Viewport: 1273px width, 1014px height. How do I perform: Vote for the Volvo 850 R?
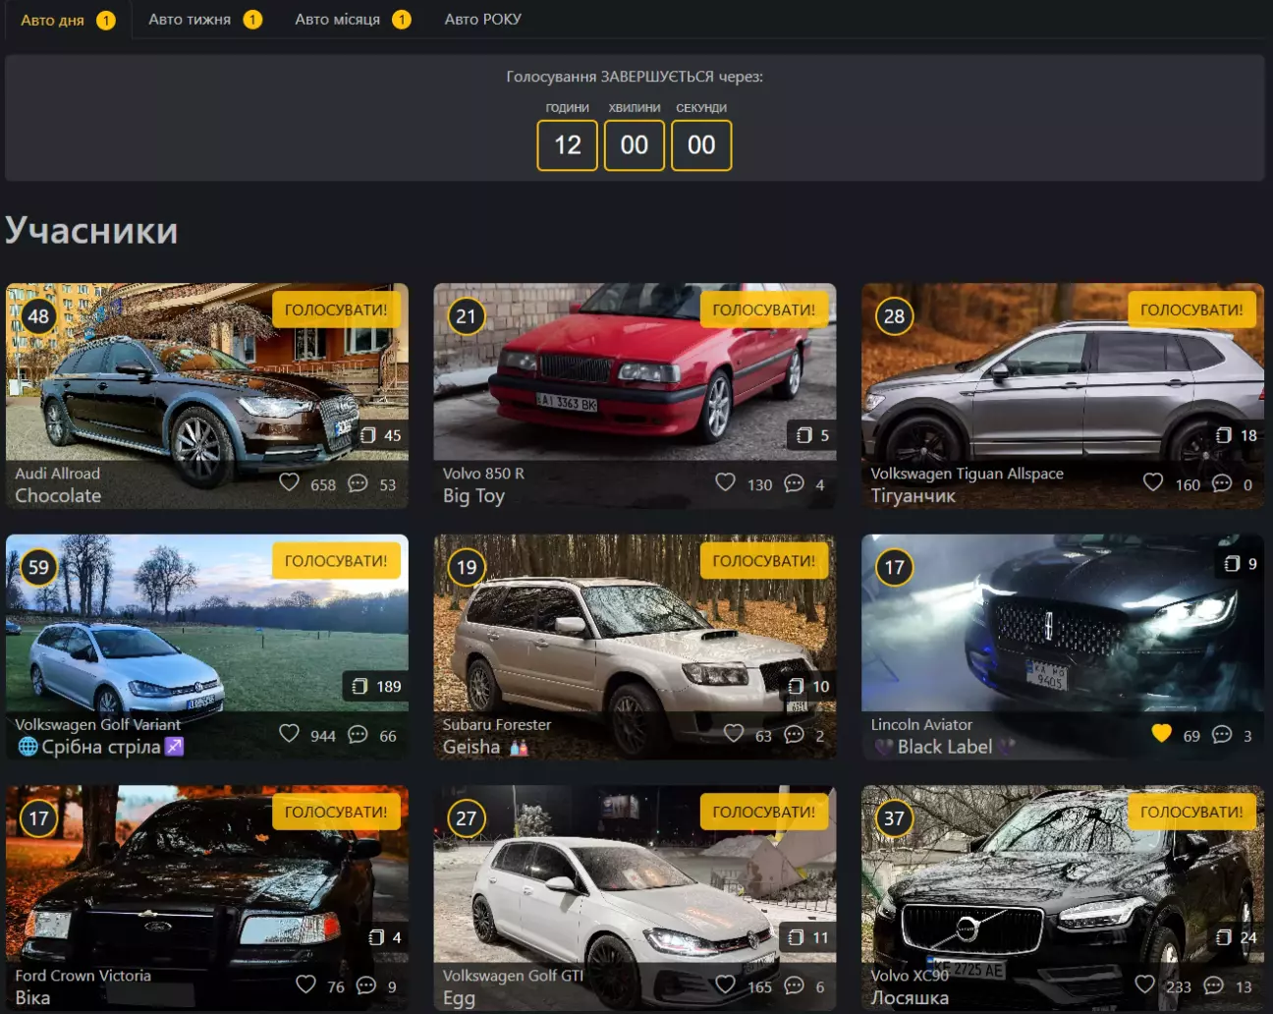coord(763,310)
